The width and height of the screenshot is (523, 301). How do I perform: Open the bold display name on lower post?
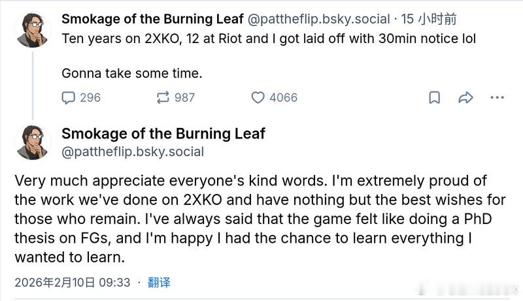click(x=163, y=133)
